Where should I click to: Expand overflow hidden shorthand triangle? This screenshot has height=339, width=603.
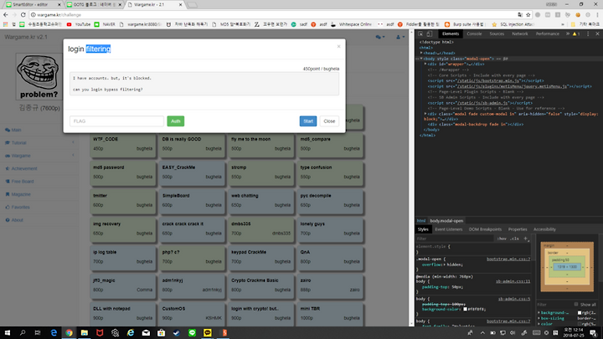click(443, 265)
